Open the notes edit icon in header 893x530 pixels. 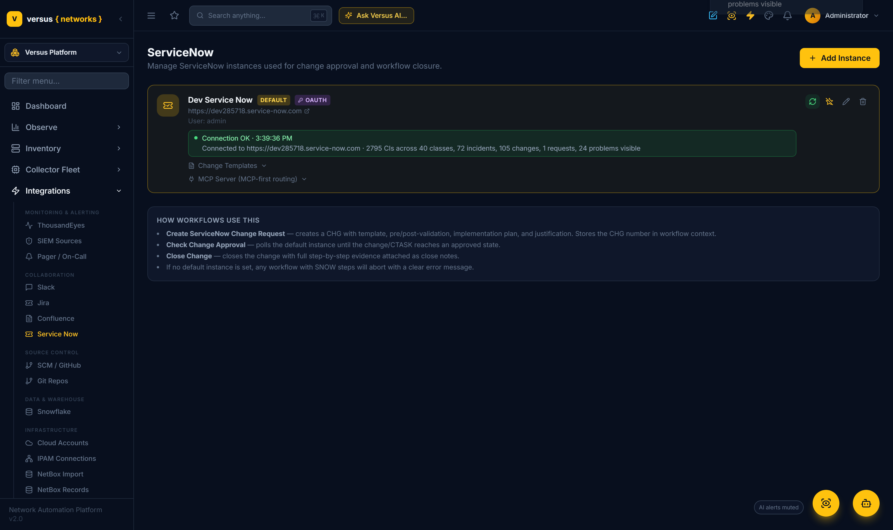[x=713, y=15]
